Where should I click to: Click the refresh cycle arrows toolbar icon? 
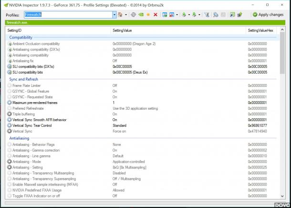point(133,15)
